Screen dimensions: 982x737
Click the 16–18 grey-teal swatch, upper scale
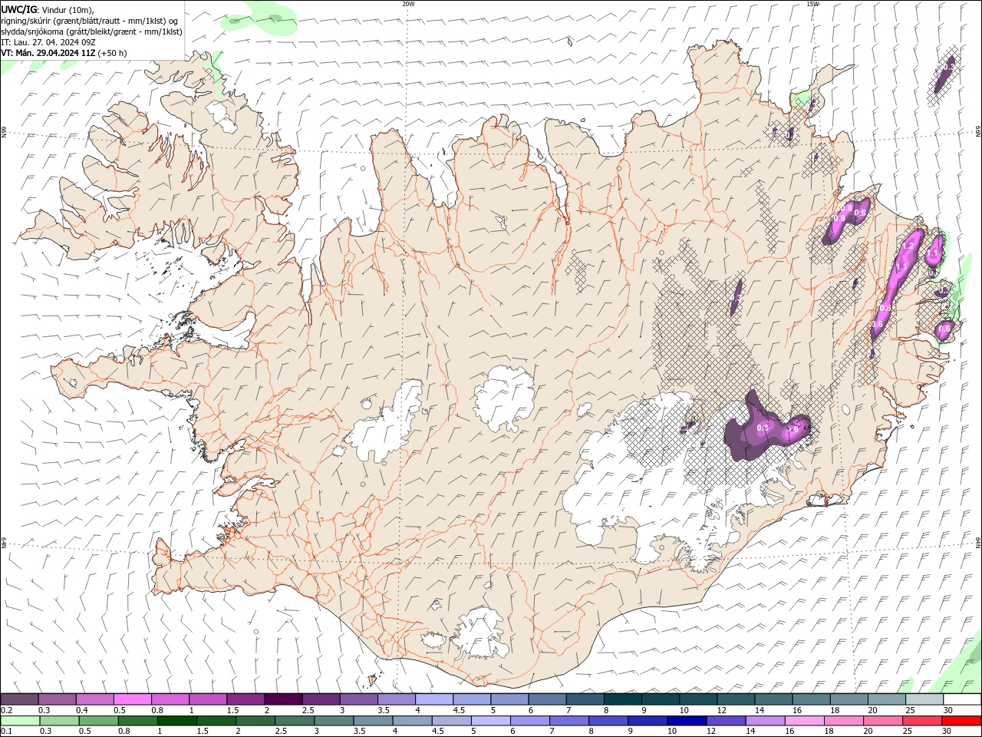[811, 699]
